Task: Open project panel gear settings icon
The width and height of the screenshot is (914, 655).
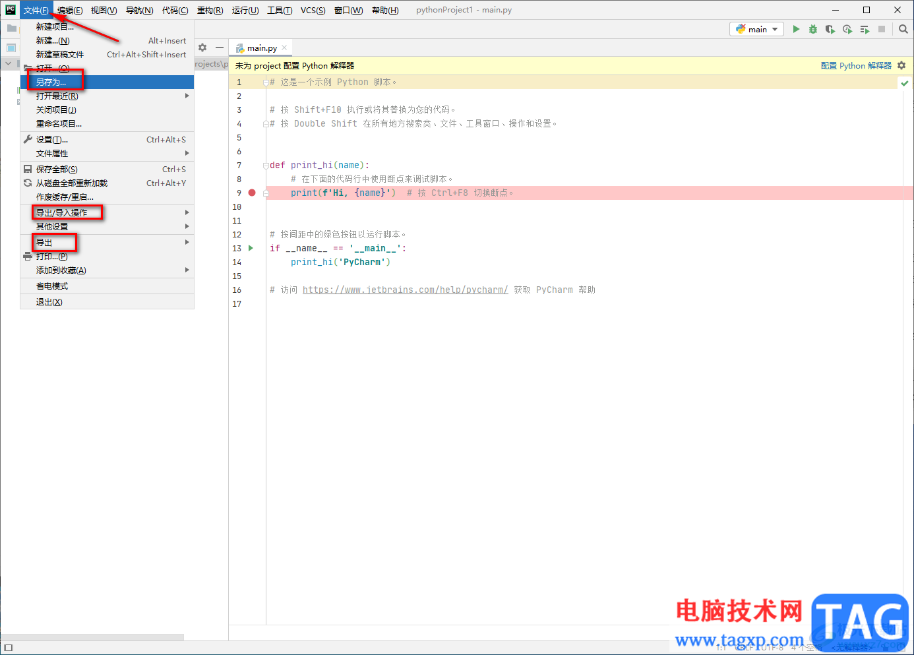Action: [202, 47]
